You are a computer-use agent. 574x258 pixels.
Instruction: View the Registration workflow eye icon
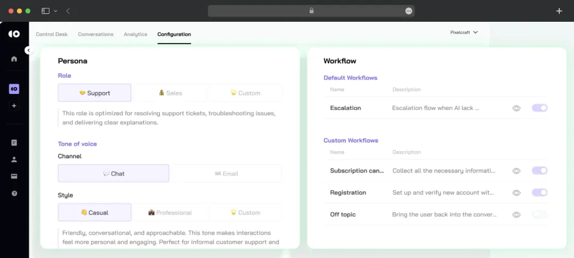coord(516,193)
